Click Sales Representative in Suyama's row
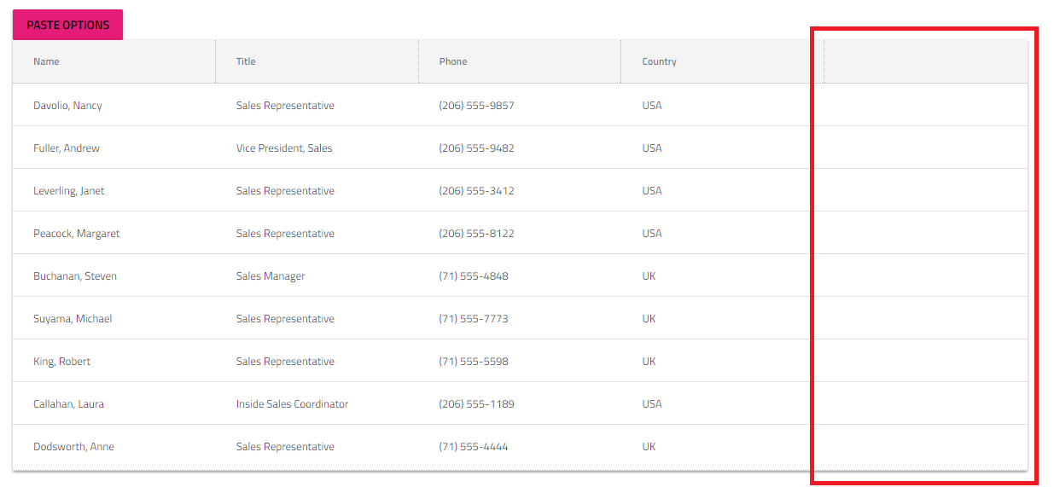The width and height of the screenshot is (1054, 487). (x=285, y=319)
